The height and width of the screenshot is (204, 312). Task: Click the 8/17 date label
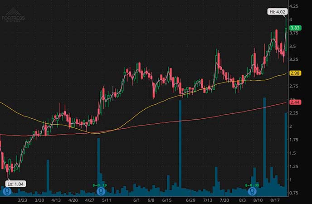tap(275, 200)
